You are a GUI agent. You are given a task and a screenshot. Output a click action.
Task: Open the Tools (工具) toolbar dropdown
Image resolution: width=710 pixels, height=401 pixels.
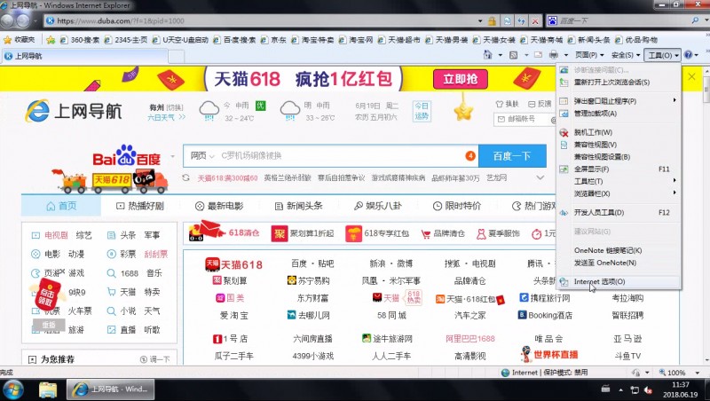pos(663,55)
